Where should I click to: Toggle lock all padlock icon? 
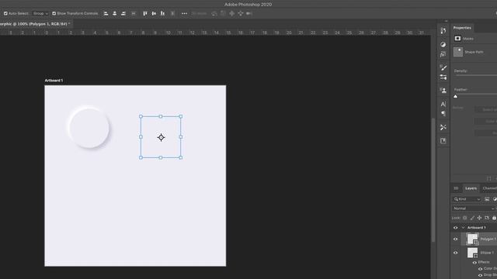point(494,218)
